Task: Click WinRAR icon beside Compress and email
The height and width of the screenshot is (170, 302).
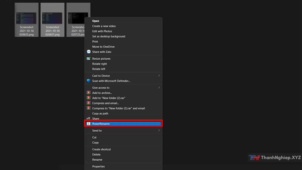Action: (x=89, y=103)
